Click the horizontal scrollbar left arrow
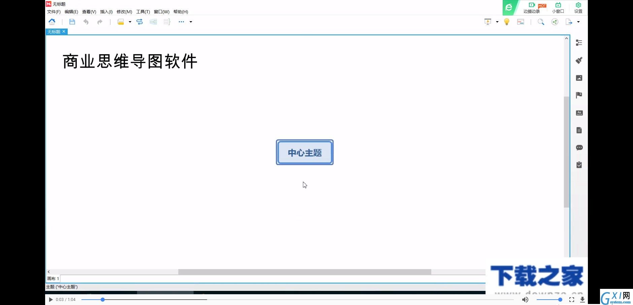The width and height of the screenshot is (633, 305). tap(49, 272)
